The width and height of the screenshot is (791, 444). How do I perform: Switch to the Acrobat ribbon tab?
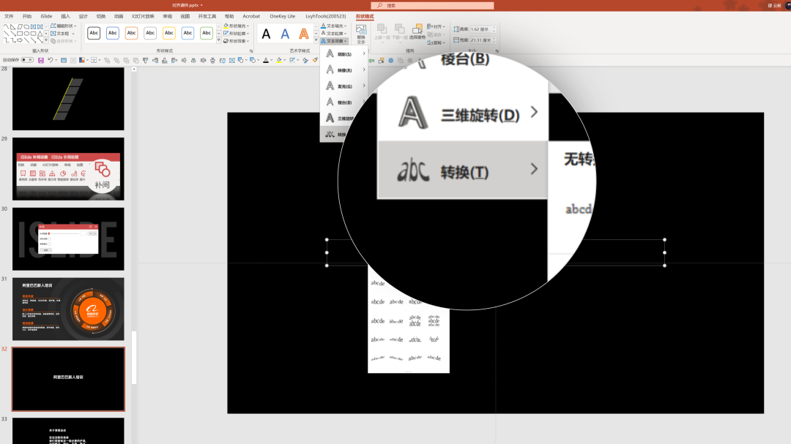tap(251, 16)
